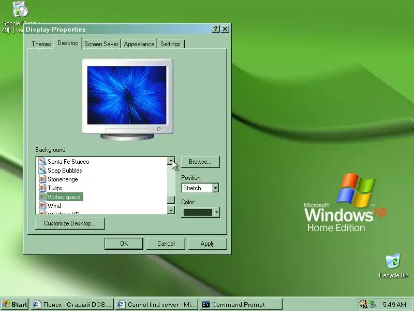Click the 5:49 AM clock

click(x=394, y=305)
